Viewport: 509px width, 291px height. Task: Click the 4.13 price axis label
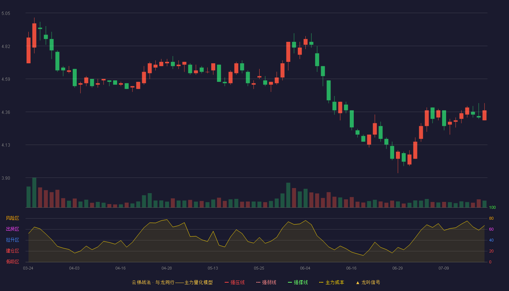coord(6,145)
